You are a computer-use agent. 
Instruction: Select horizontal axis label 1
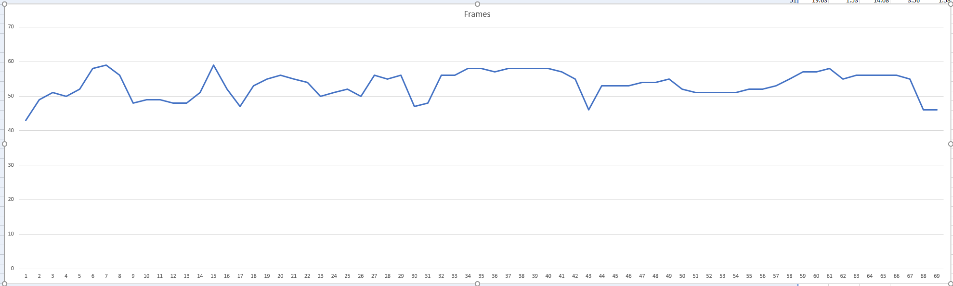coord(26,276)
